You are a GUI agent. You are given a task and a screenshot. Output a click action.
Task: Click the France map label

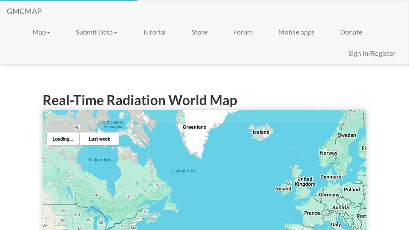click(312, 213)
